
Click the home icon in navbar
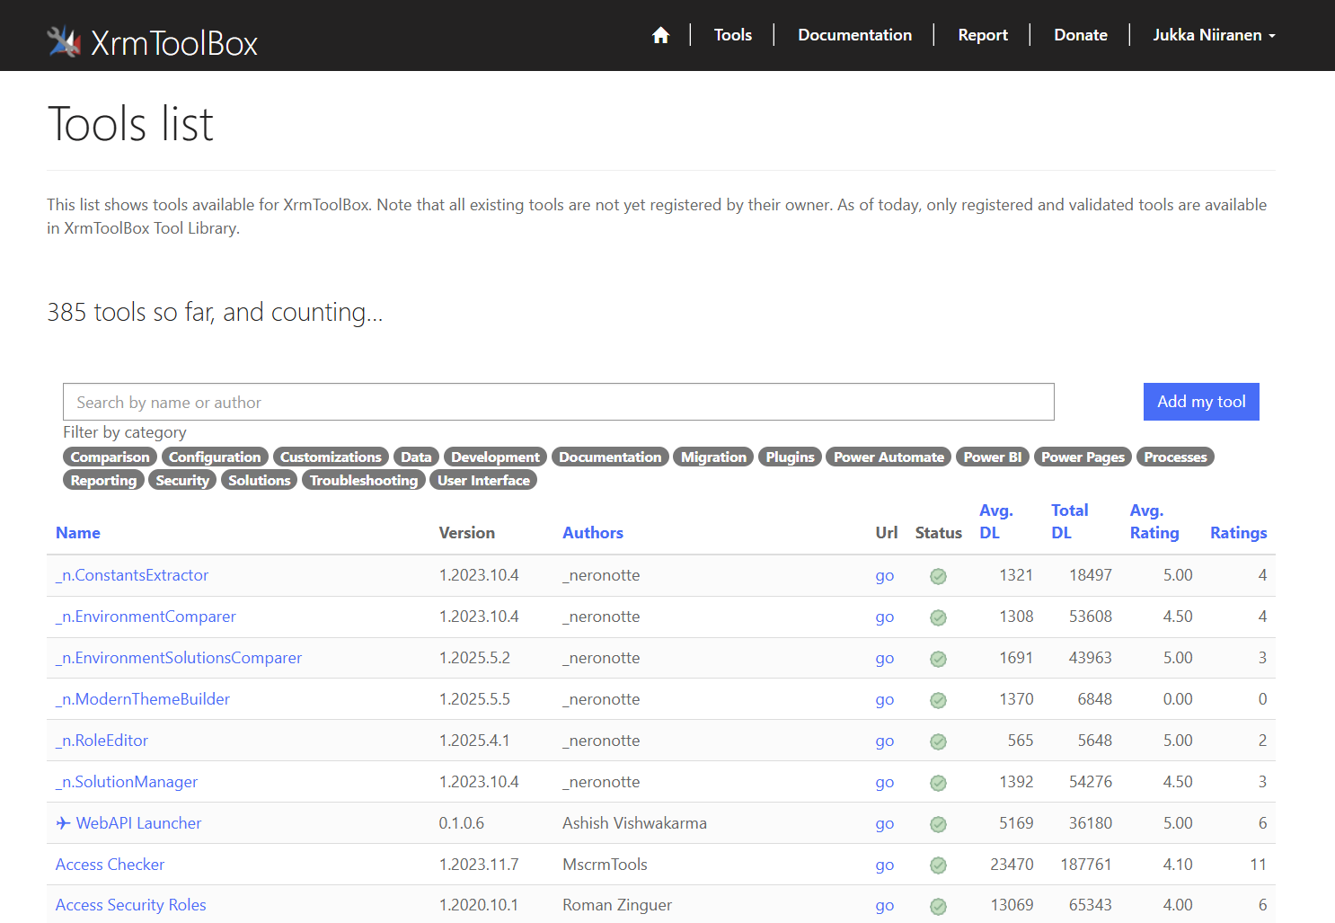[x=660, y=35]
